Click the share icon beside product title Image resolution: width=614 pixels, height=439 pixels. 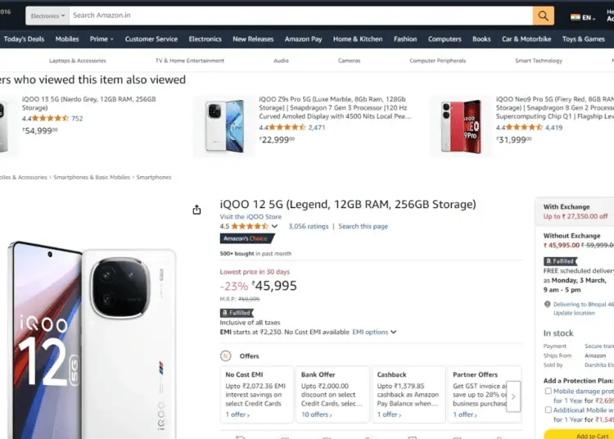tap(196, 210)
